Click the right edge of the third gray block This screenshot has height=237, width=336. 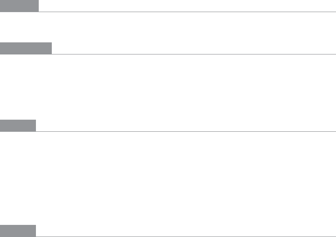(36, 126)
